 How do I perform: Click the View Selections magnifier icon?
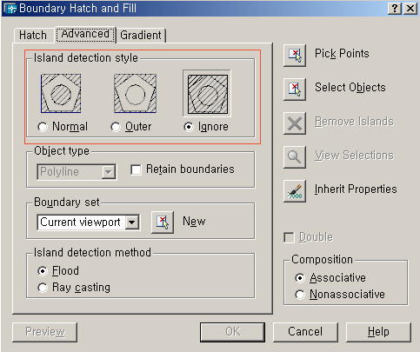pyautogui.click(x=295, y=157)
